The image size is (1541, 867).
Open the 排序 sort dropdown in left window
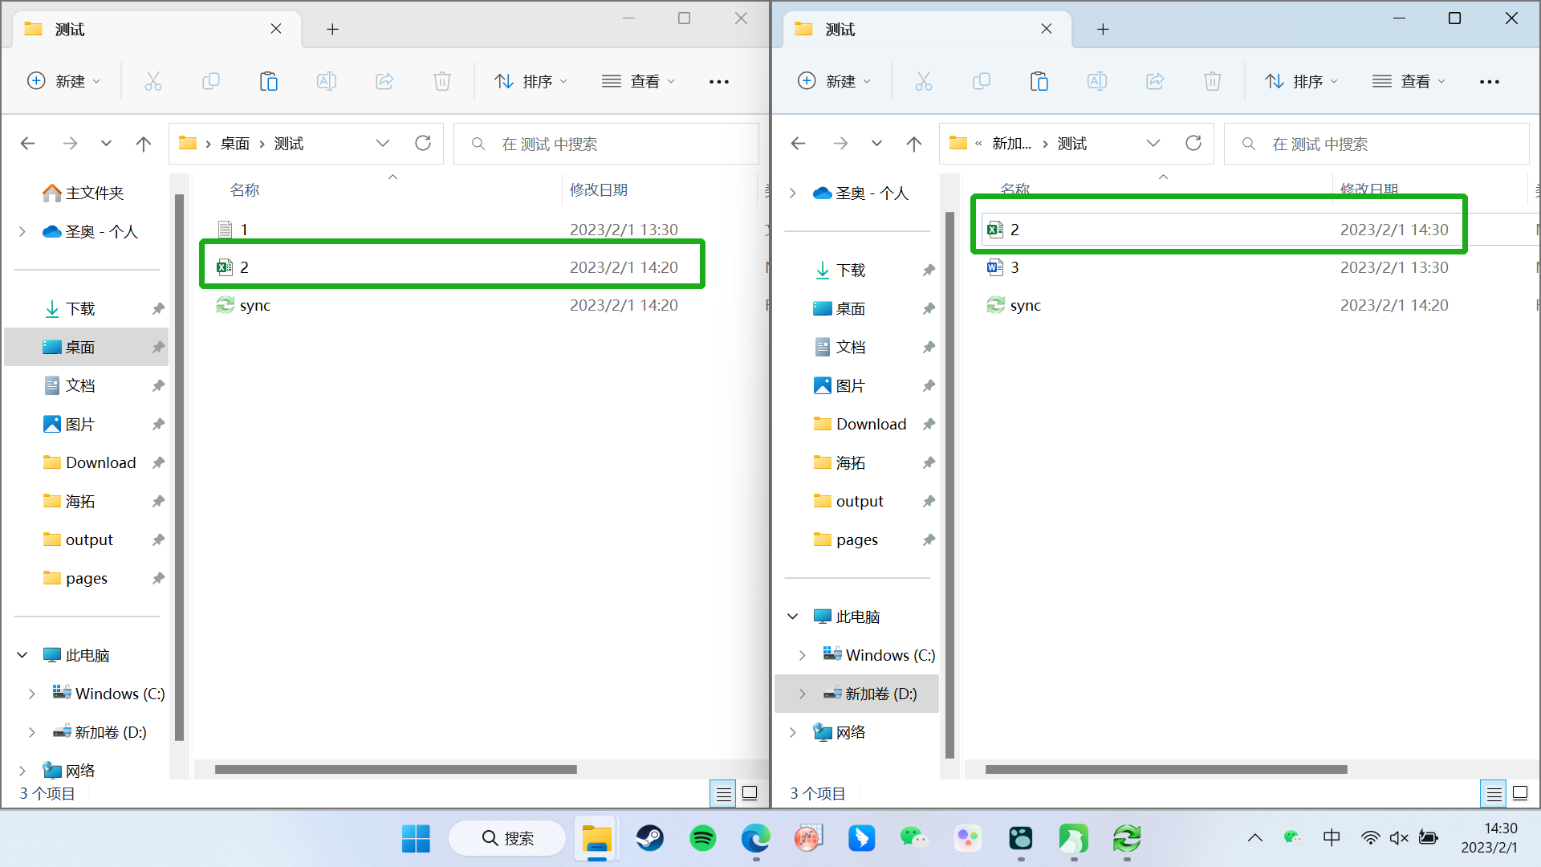[531, 81]
